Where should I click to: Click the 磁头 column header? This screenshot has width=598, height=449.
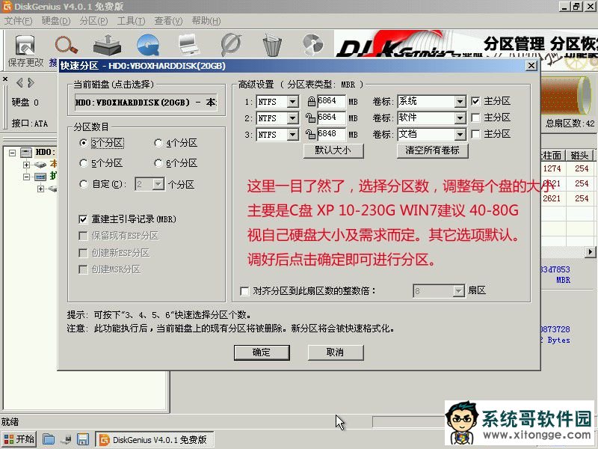[x=579, y=155]
